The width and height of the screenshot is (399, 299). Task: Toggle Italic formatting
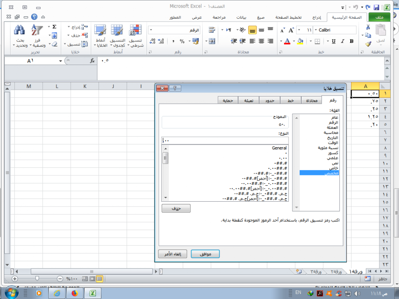tap(342, 41)
